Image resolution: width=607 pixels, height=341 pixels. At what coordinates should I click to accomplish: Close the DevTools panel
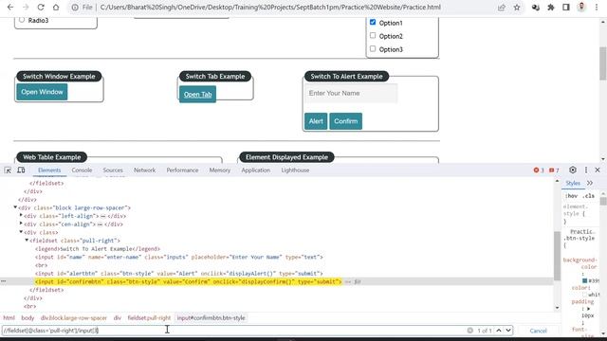point(598,170)
